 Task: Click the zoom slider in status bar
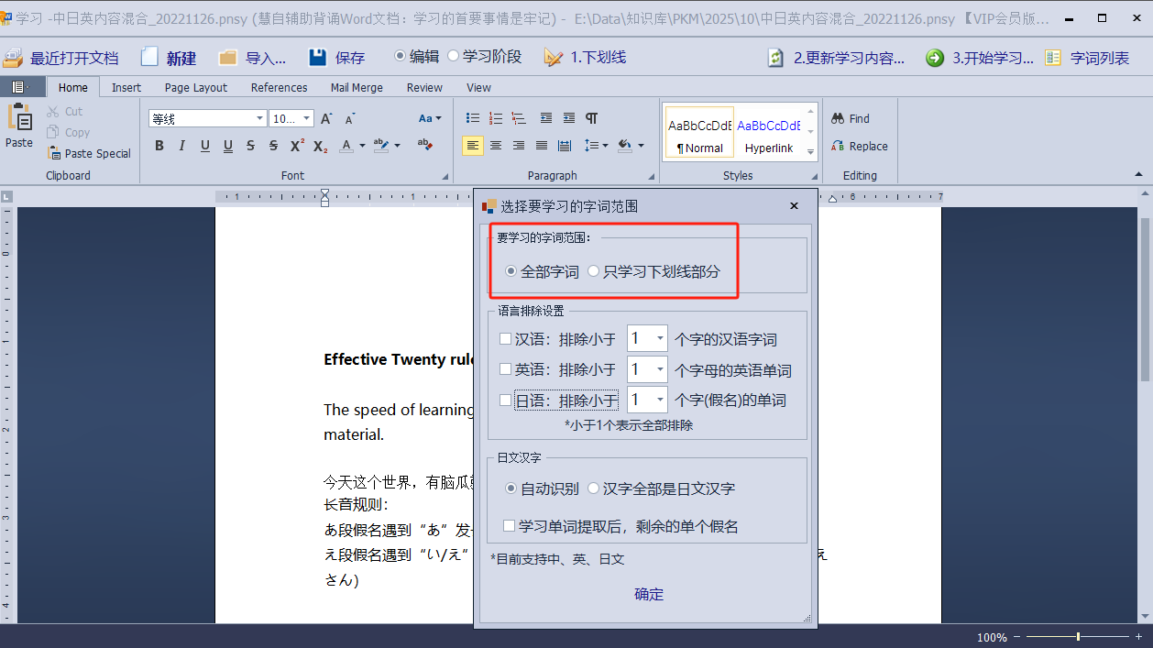(x=1078, y=637)
